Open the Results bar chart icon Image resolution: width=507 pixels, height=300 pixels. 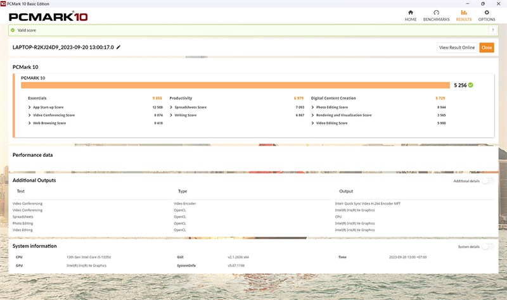click(464, 13)
